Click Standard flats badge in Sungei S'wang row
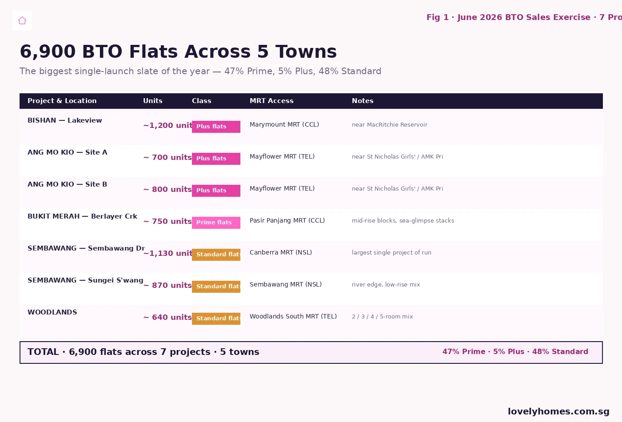The width and height of the screenshot is (622, 422). 216,287
